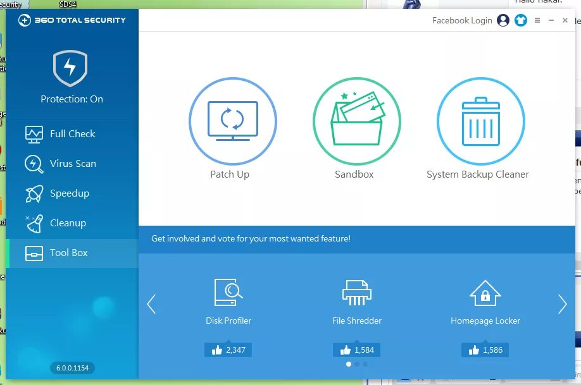Click the File Shredder icon

pyautogui.click(x=356, y=293)
